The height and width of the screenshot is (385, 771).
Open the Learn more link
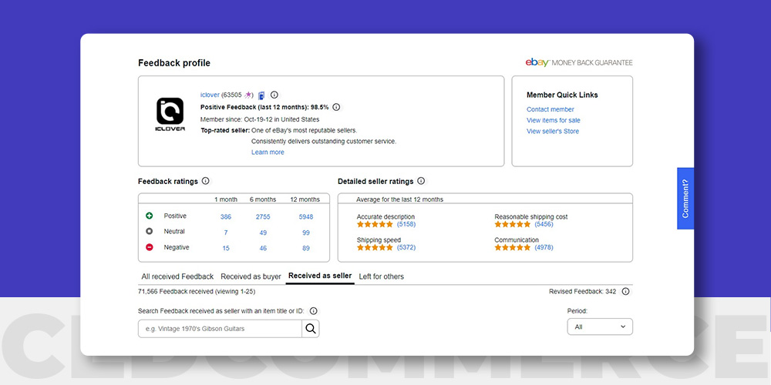[x=268, y=152]
